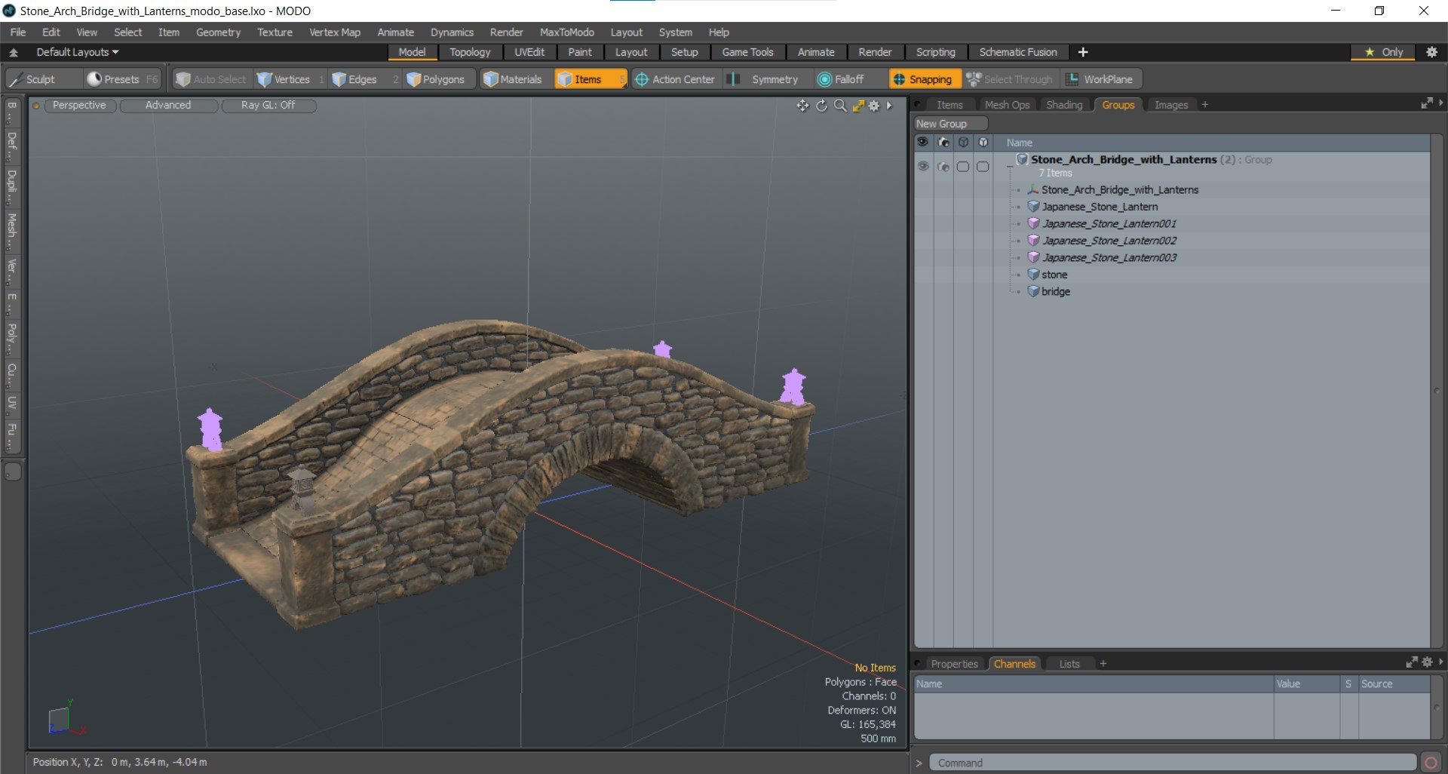Screen dimensions: 1448x774
Task: Select the stone mesh item
Action: (1054, 275)
